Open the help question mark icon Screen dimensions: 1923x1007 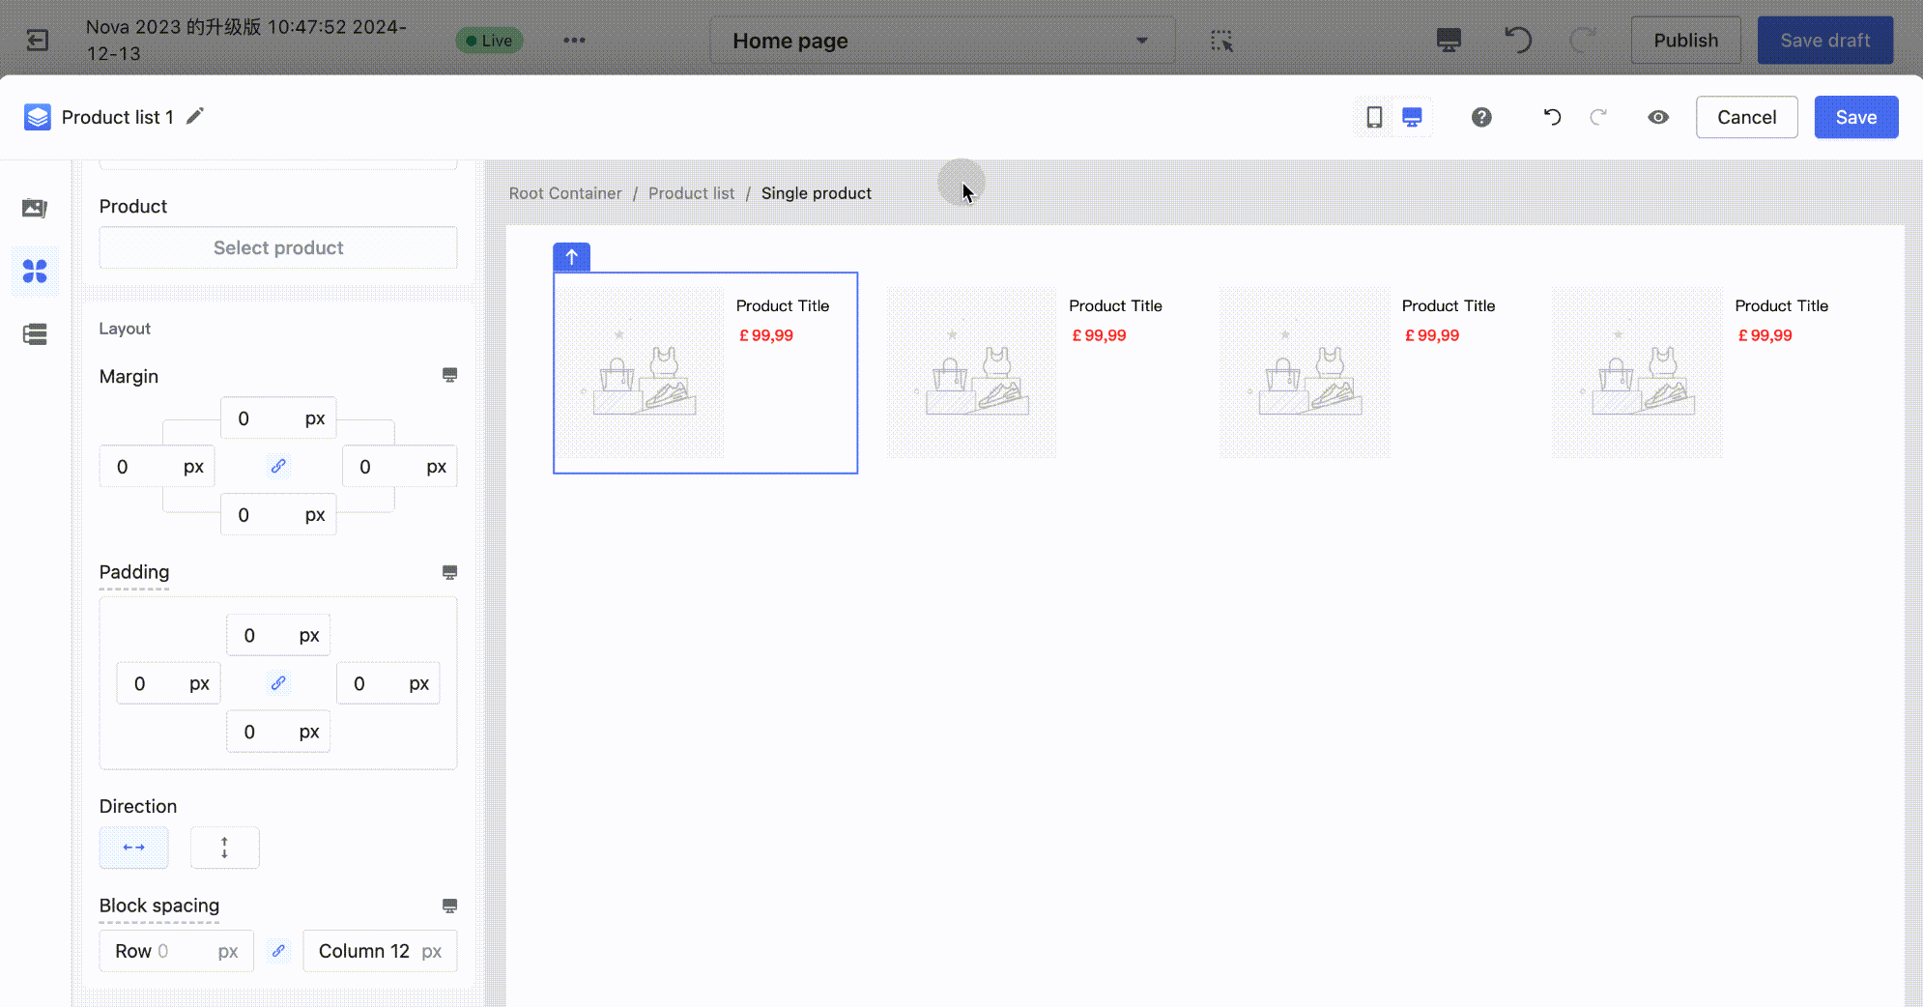(x=1481, y=117)
